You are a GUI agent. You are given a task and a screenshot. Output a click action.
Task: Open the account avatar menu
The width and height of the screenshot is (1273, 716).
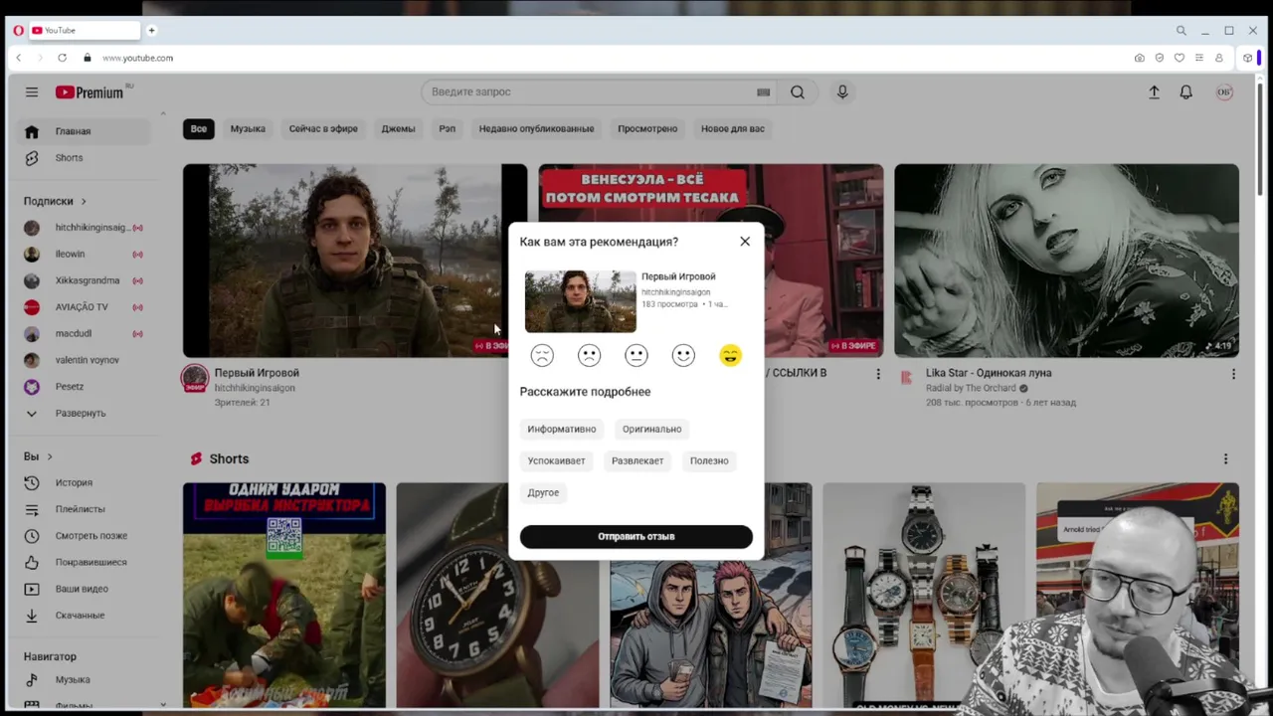1224,92
